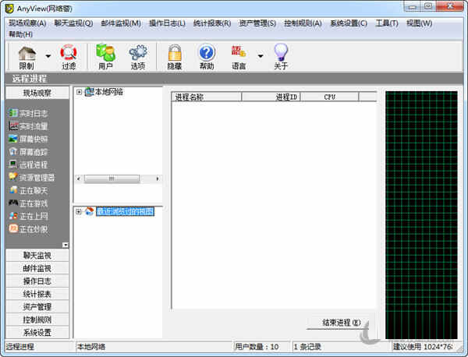Expand the 本地网络 tree node

pos(79,92)
